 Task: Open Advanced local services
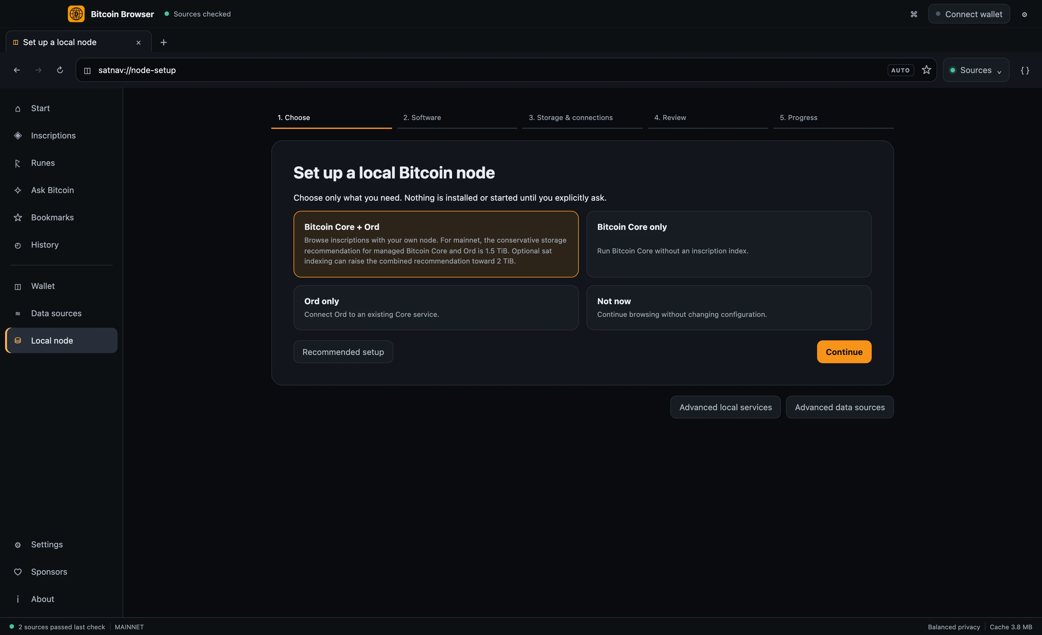pyautogui.click(x=725, y=407)
